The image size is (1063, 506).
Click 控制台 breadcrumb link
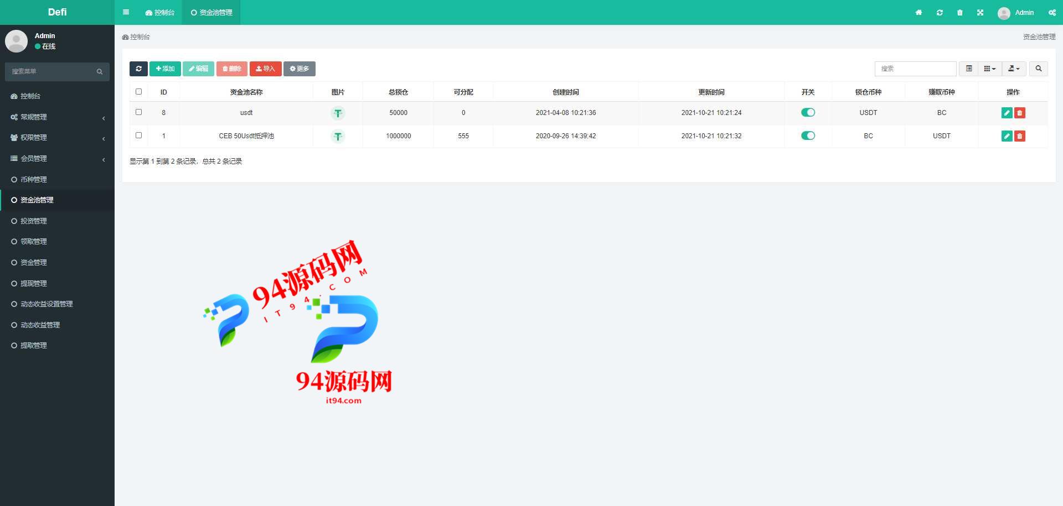[x=136, y=37]
